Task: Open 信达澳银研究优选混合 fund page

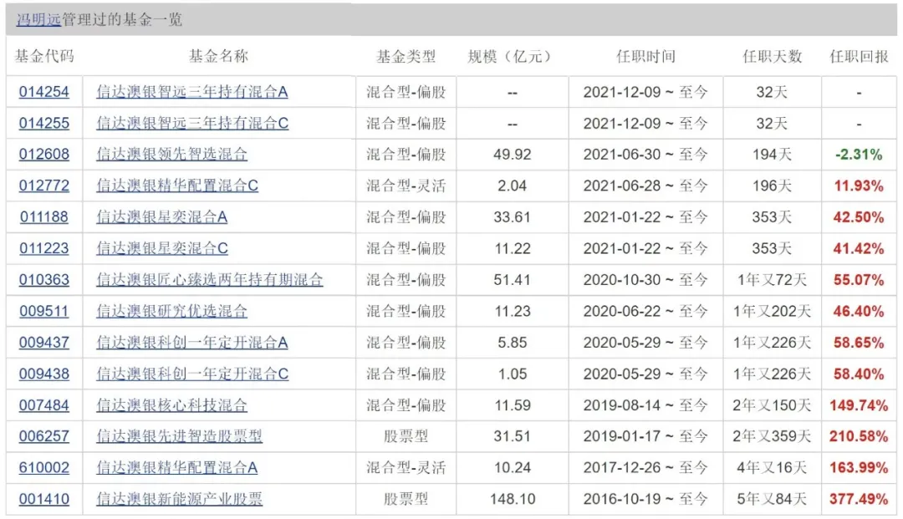Action: point(171,311)
